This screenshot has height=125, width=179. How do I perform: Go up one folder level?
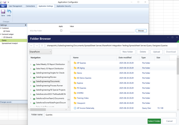pos(42,45)
